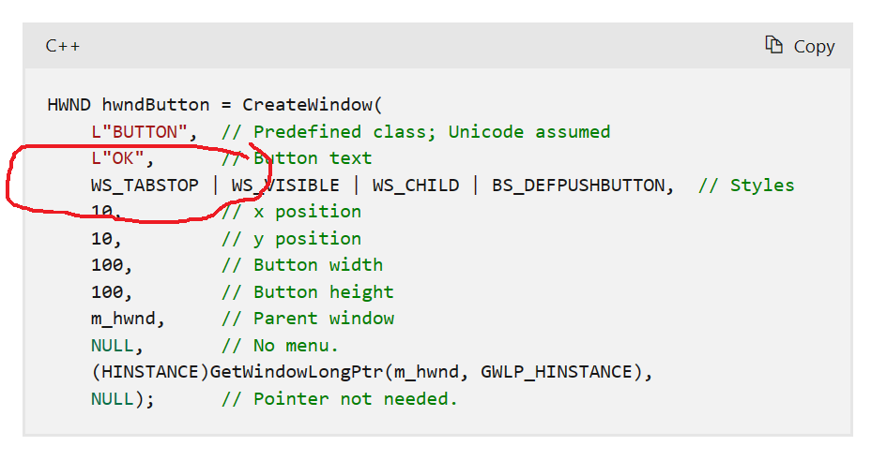Screen dimensions: 887x461
Task: Click the WS_CHILD style flag
Action: pos(416,185)
